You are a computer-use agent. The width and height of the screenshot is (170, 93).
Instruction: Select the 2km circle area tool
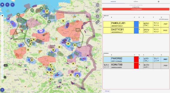coord(98,5)
